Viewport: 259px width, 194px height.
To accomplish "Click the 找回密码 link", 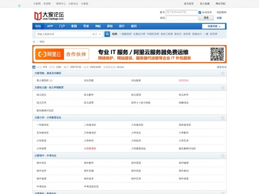I will pos(221,13).
